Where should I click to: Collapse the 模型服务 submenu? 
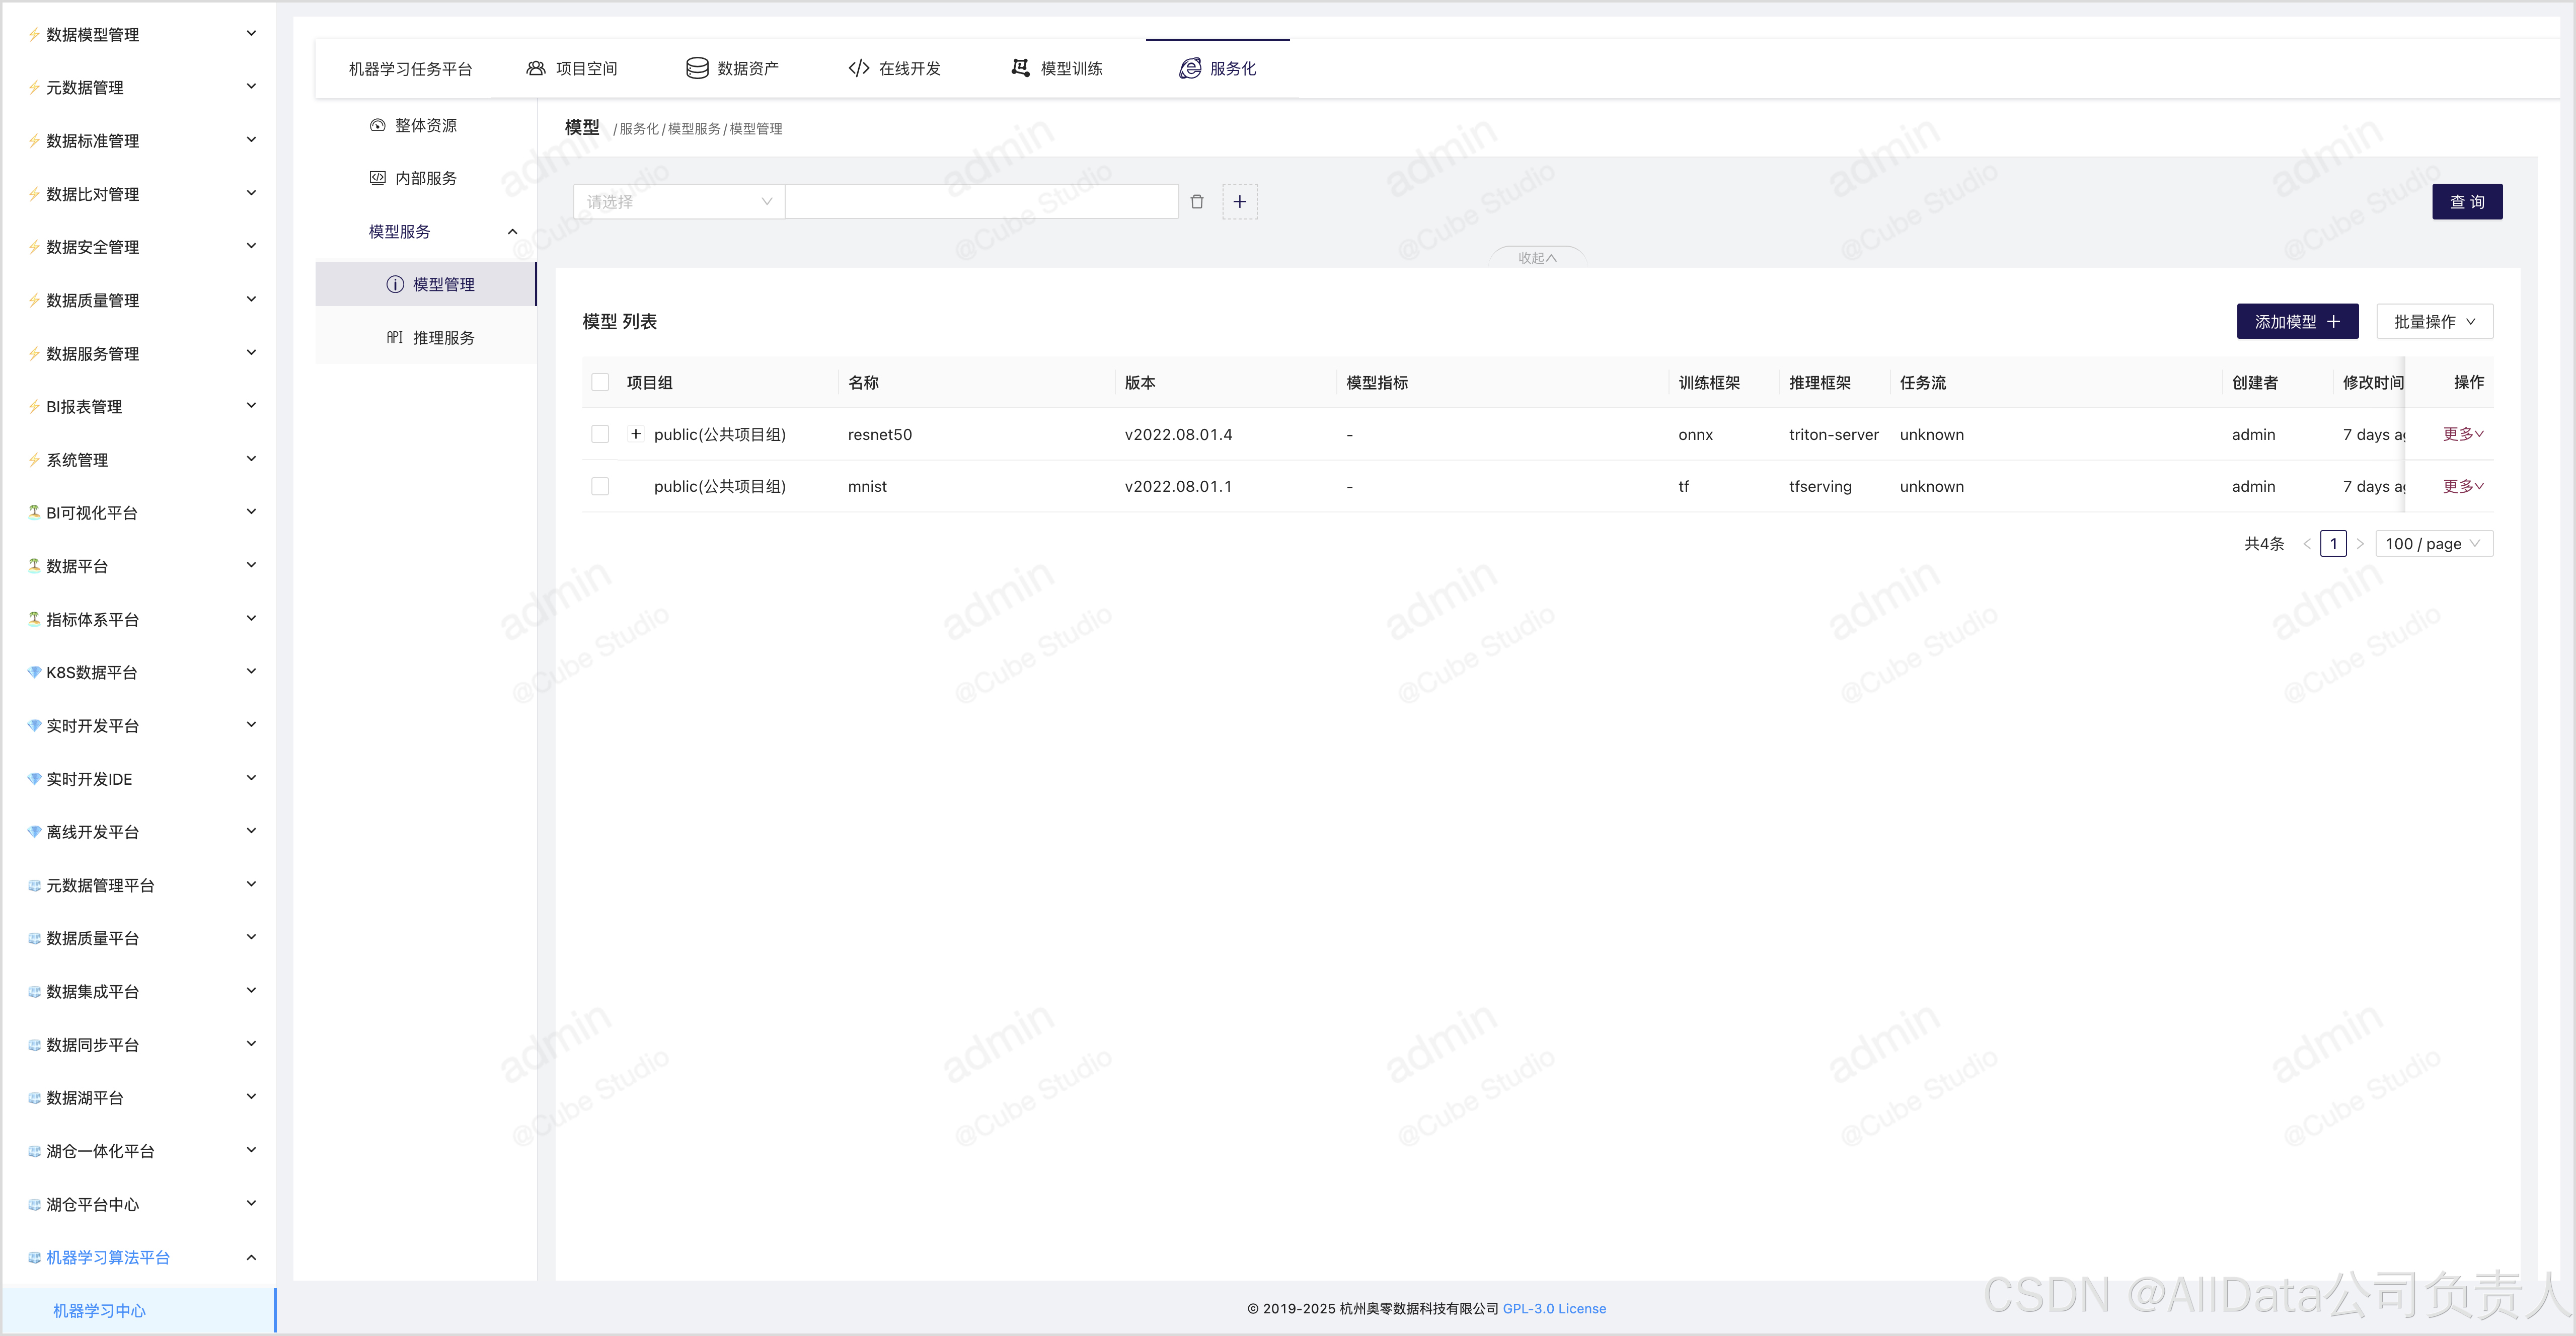(x=513, y=232)
